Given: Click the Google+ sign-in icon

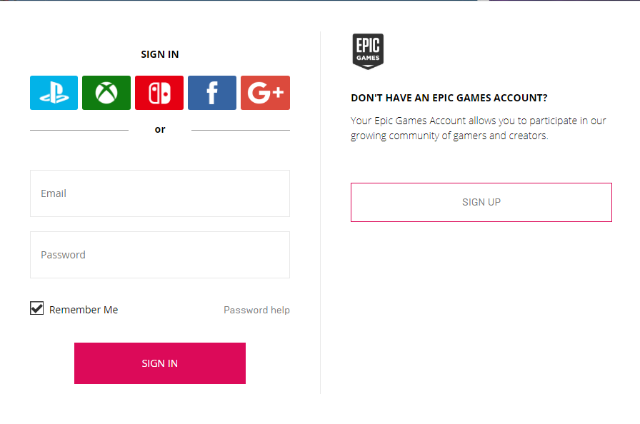Looking at the screenshot, I should (x=265, y=93).
